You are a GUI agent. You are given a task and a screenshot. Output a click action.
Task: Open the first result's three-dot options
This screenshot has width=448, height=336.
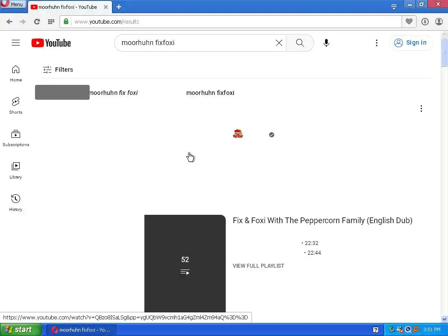[421, 108]
